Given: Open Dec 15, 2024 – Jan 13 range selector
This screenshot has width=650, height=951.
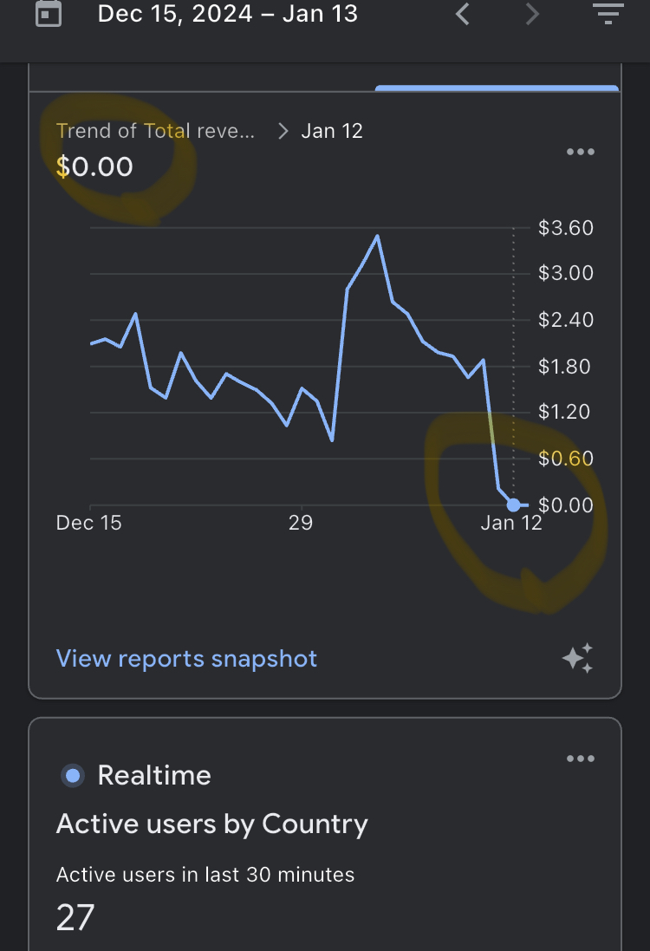Looking at the screenshot, I should tap(227, 13).
